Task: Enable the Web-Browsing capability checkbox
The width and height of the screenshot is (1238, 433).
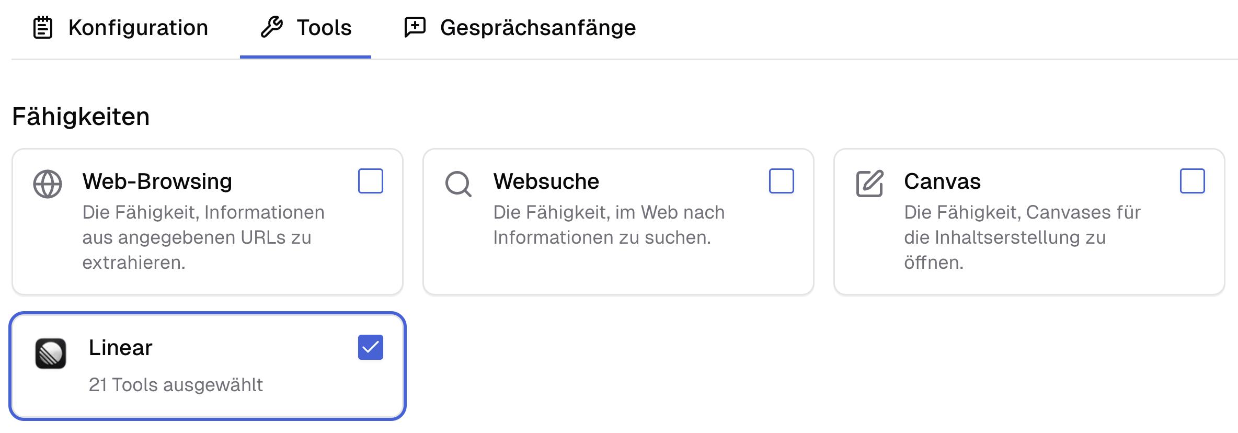Action: pyautogui.click(x=371, y=181)
